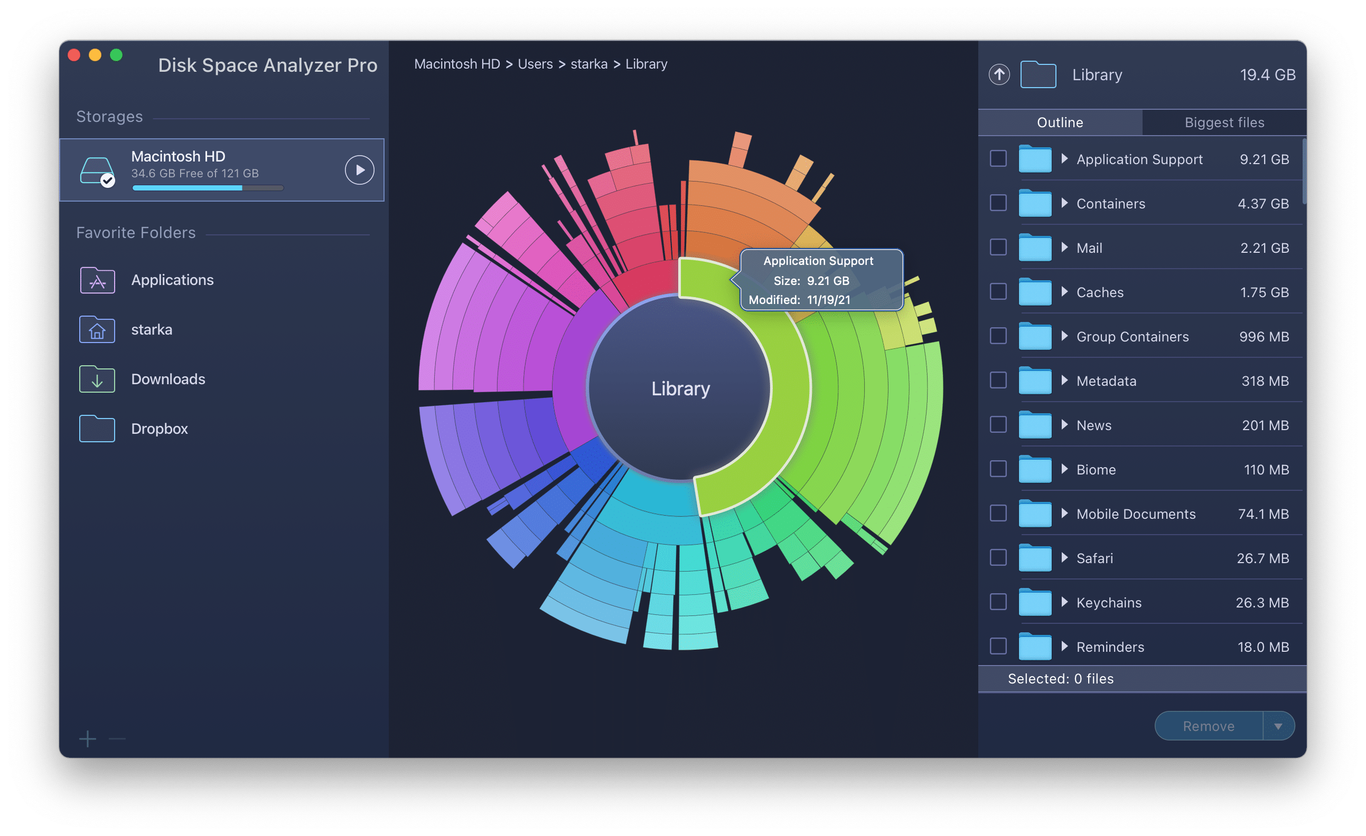Click the outline list scrollbar
The image size is (1366, 836).
coord(1305,172)
